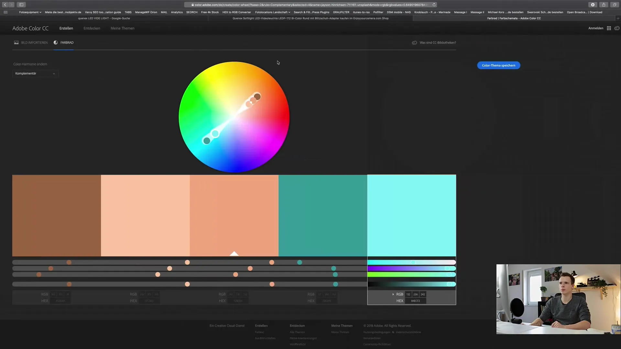Click the Adobe Color CC logo

(x=30, y=28)
